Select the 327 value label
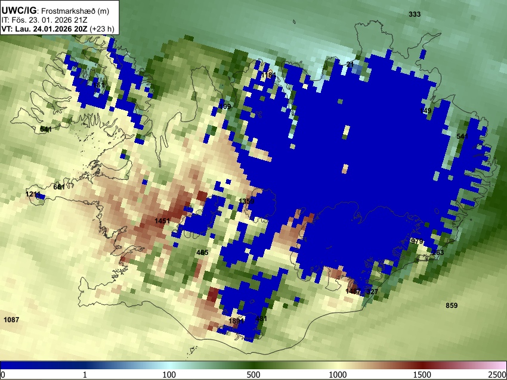The image size is (507, 380). click(372, 292)
